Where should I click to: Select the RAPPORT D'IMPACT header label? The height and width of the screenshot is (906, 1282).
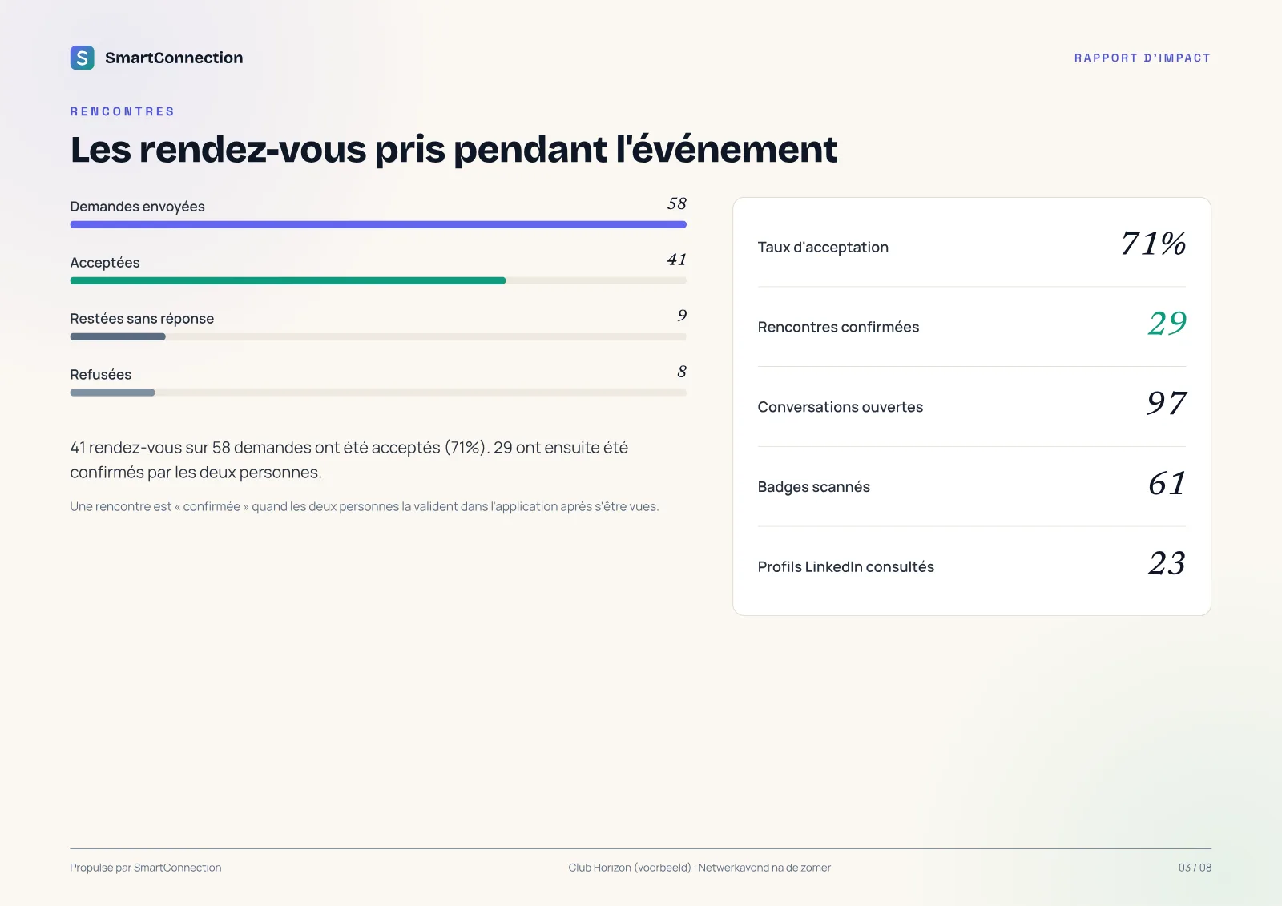[1142, 58]
